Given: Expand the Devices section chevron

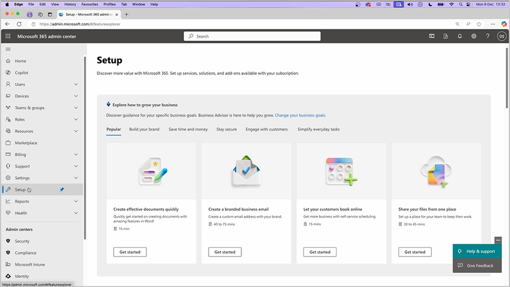Looking at the screenshot, I should pos(76,96).
